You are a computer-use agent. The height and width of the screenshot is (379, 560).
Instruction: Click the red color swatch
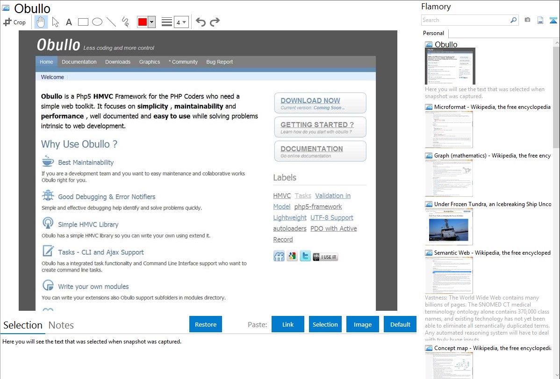143,22
